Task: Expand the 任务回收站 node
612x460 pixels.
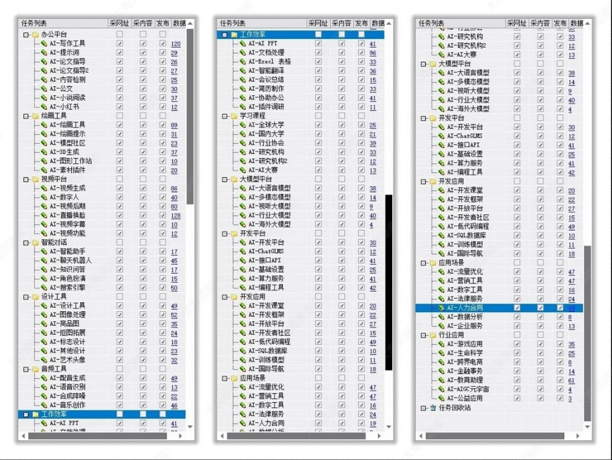Action: [x=424, y=408]
